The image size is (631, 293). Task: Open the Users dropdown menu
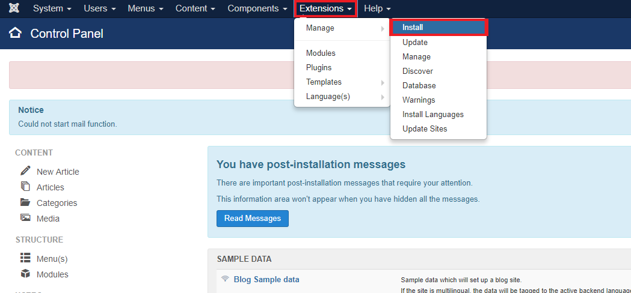tap(100, 8)
